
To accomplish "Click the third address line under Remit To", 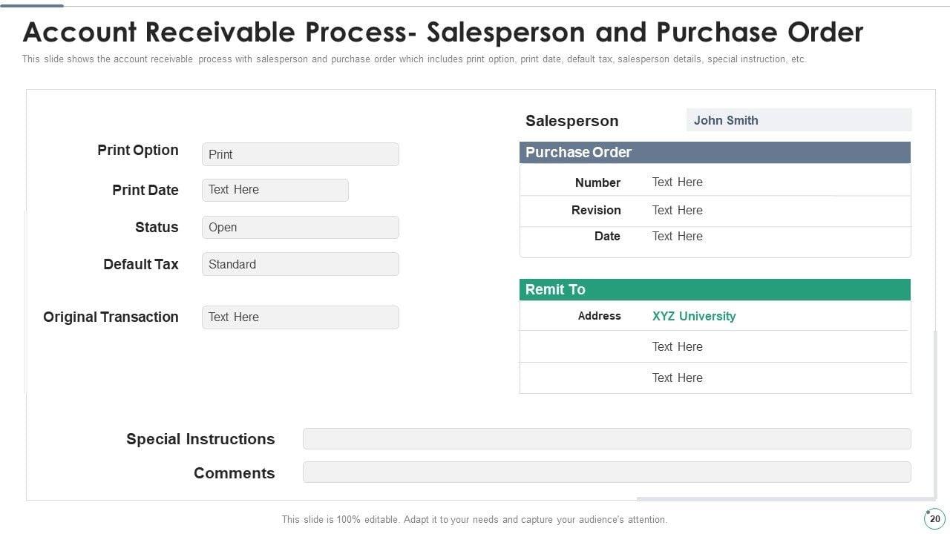I will 677,378.
